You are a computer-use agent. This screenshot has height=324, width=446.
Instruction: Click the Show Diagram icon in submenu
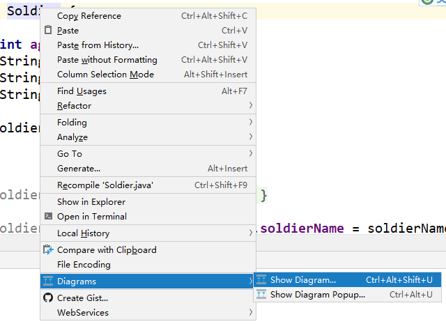coord(261,280)
